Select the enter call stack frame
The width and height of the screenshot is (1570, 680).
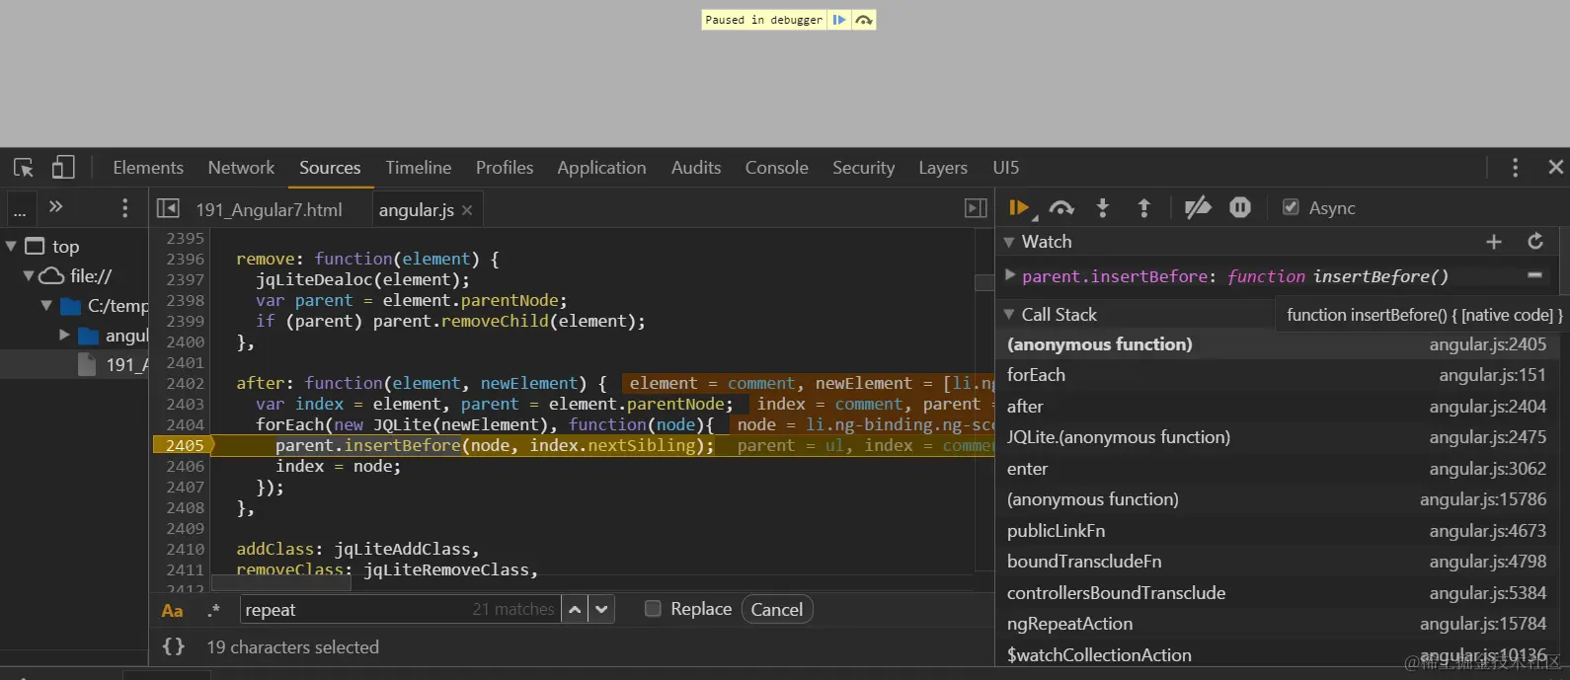[1277, 469]
